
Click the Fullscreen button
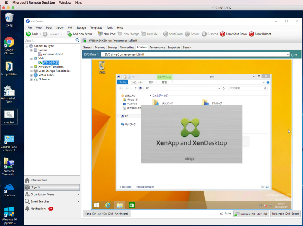(x=285, y=214)
